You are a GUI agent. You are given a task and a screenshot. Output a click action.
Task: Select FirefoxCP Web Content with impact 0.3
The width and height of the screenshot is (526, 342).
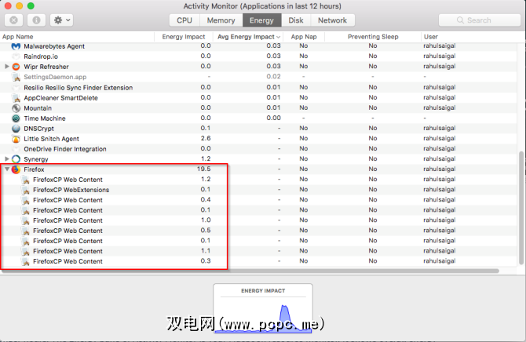pos(258,261)
